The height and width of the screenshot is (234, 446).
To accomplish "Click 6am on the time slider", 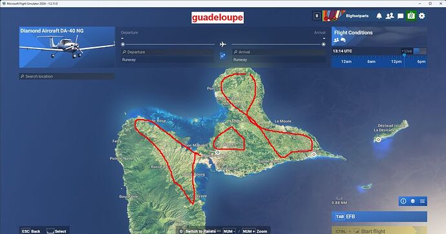I will pyautogui.click(x=371, y=61).
